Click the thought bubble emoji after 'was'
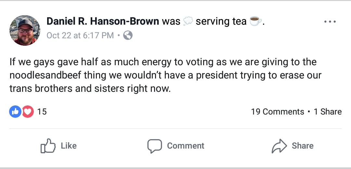Image resolution: width=351 pixels, height=169 pixels. pyautogui.click(x=188, y=21)
